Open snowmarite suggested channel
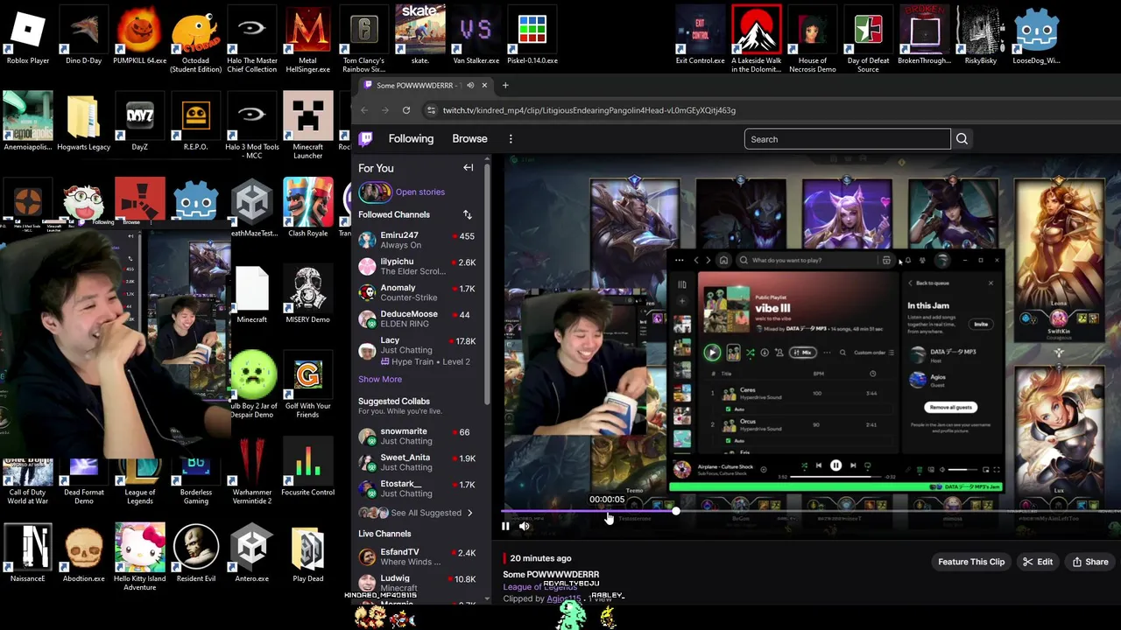This screenshot has width=1121, height=630. click(x=417, y=436)
